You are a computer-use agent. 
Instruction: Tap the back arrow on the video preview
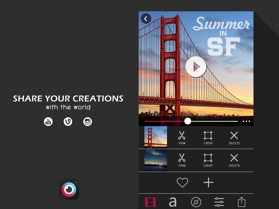coord(146,18)
